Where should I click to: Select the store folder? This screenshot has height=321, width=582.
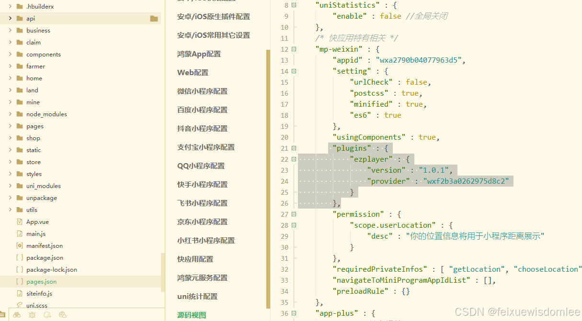pyautogui.click(x=34, y=162)
